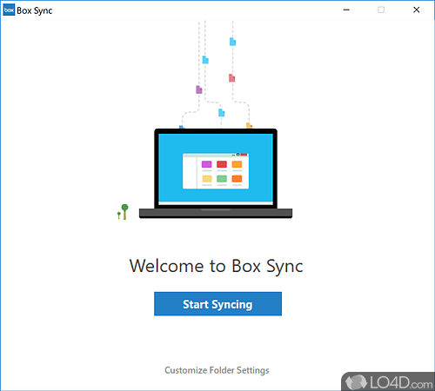Viewport: 435px width, 391px height.
Task: Click the Welcome to Box Sync heading
Action: (x=217, y=266)
